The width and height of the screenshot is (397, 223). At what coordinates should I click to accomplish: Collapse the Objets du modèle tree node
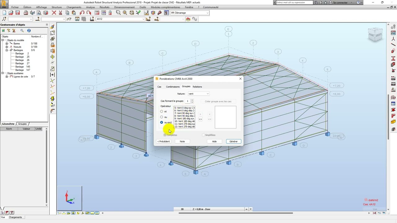point(3,40)
